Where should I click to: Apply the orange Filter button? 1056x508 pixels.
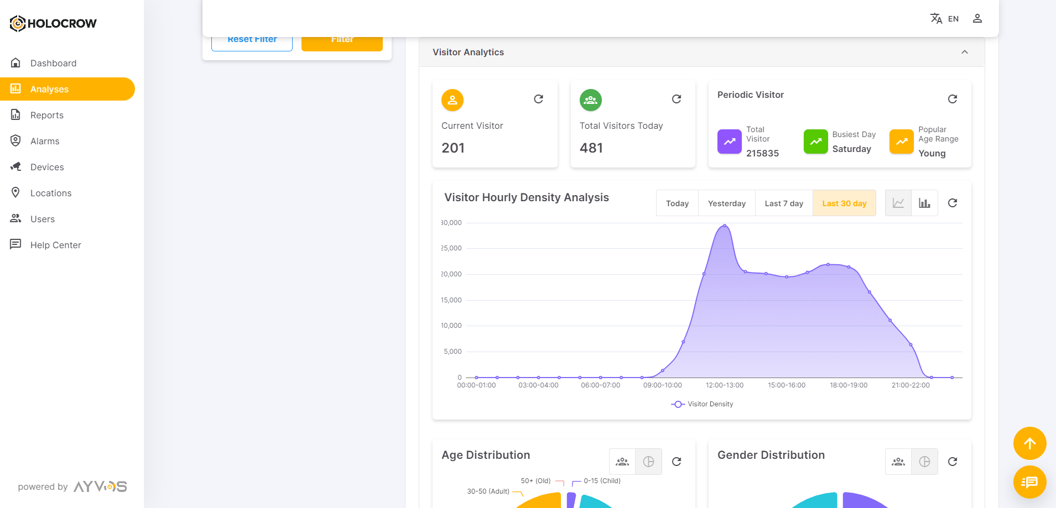(342, 43)
